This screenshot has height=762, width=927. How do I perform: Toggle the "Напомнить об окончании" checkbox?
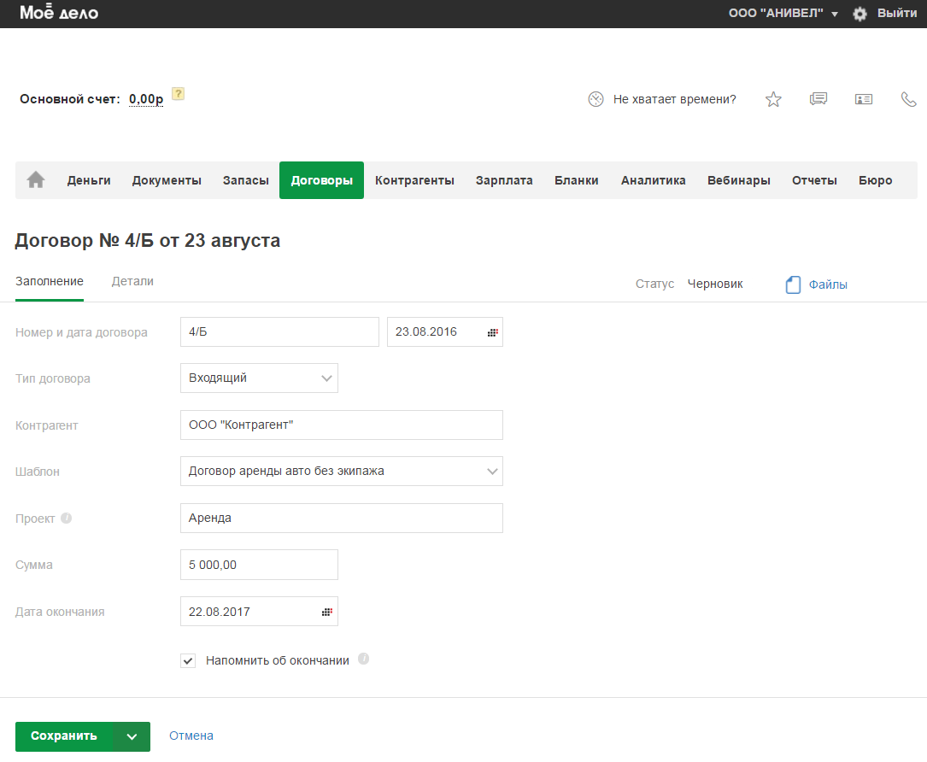(x=188, y=660)
